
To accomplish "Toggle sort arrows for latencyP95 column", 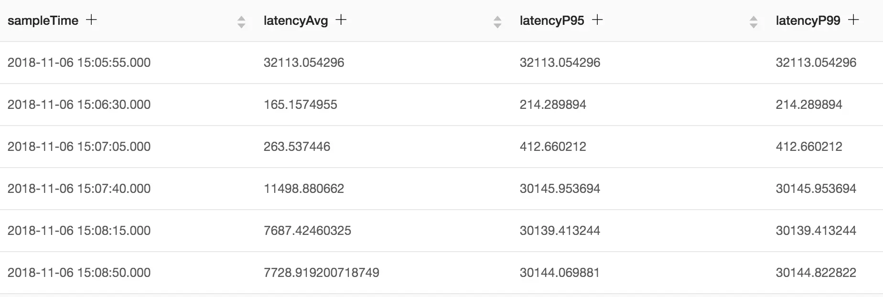I will 754,22.
